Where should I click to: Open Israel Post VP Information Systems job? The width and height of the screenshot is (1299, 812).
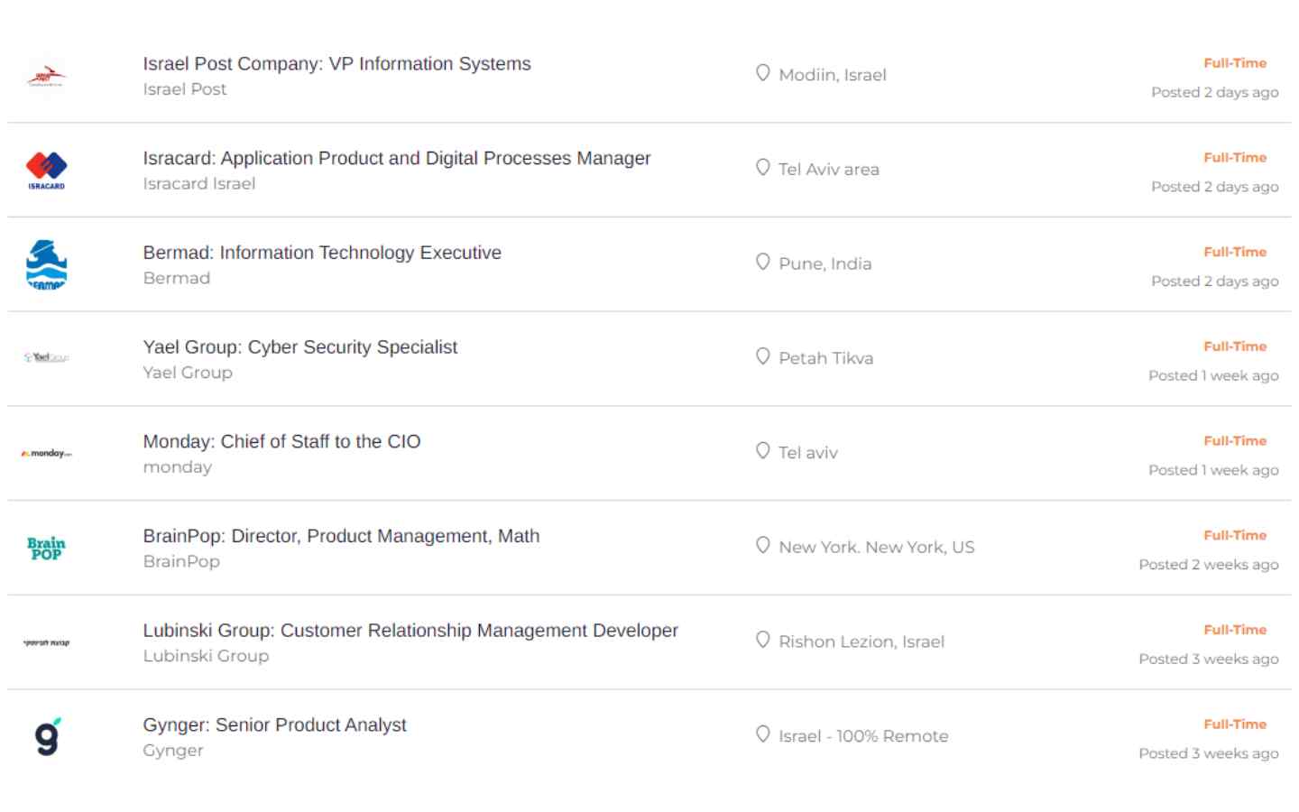click(336, 64)
